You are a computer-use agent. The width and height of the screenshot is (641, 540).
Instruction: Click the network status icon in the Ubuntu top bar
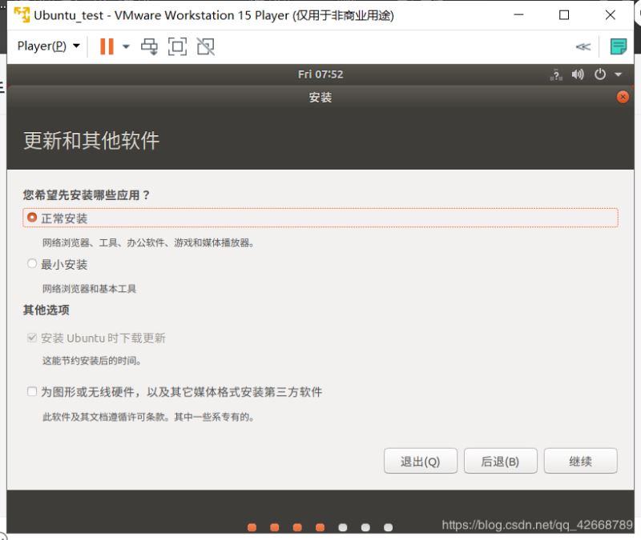coord(556,74)
